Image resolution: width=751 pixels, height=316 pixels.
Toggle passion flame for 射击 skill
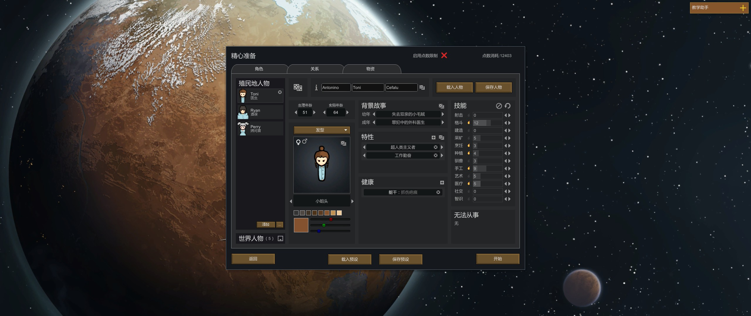coord(469,115)
